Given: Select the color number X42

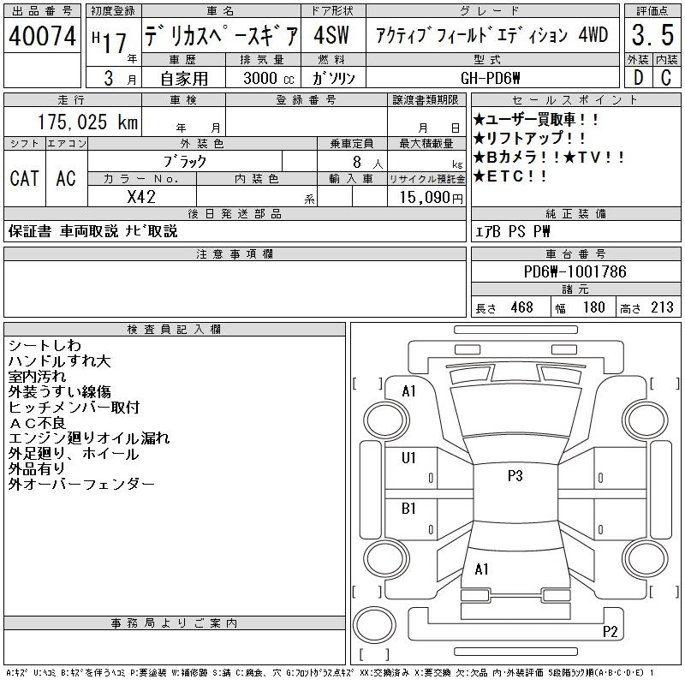Looking at the screenshot, I should coord(141,195).
